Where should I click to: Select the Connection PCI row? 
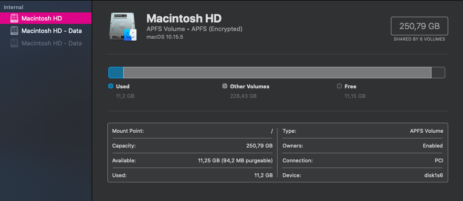[x=362, y=160]
